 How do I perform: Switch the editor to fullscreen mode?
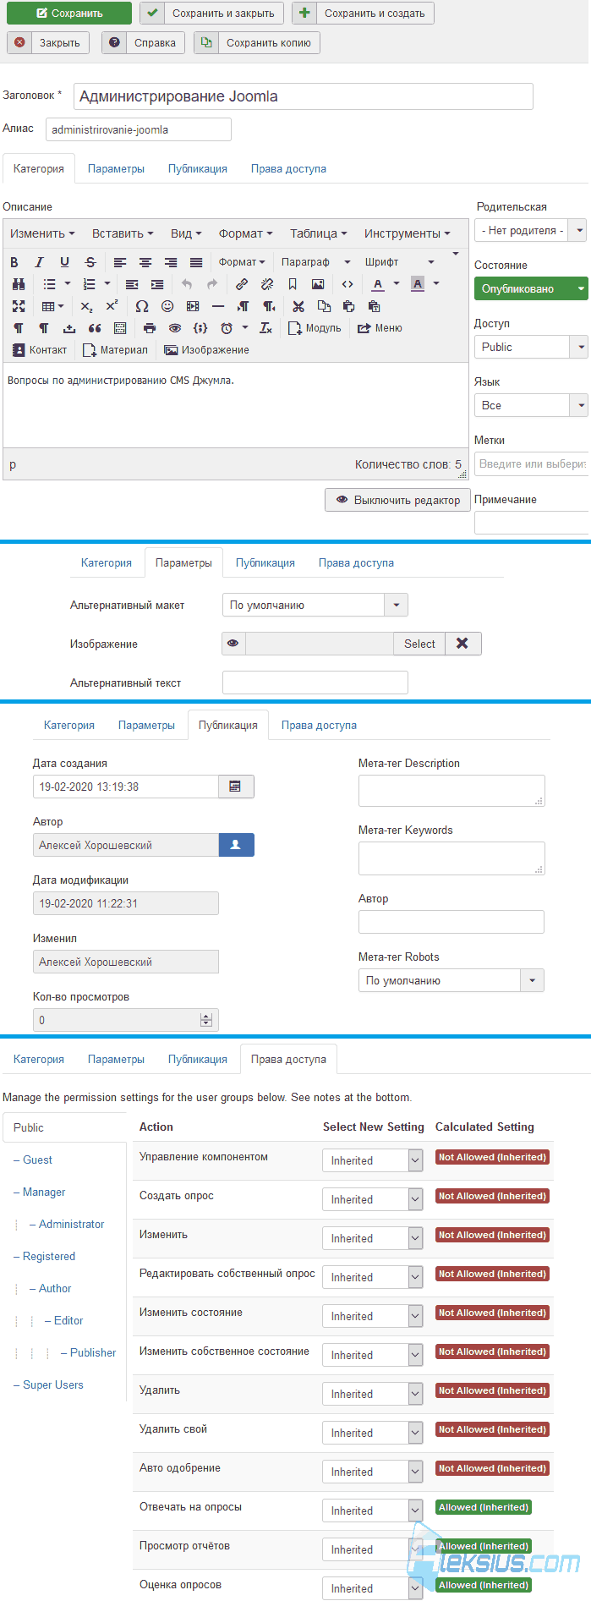(19, 306)
